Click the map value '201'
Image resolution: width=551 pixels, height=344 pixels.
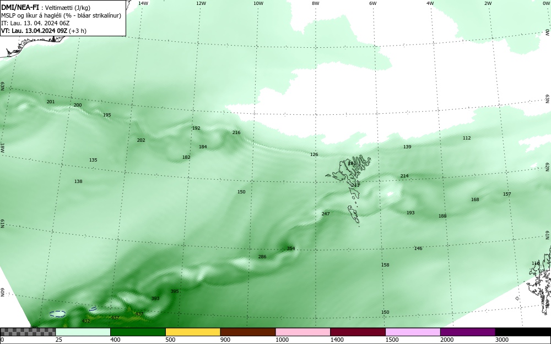(51, 102)
